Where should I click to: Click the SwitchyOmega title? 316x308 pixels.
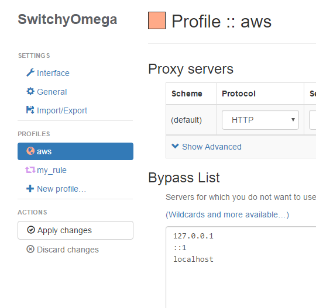[x=67, y=19]
